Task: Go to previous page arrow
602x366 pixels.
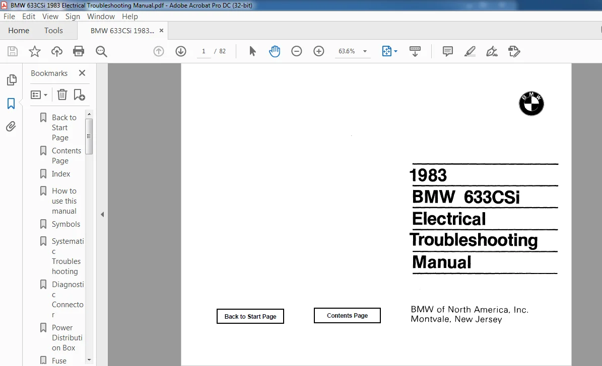Action: [159, 51]
